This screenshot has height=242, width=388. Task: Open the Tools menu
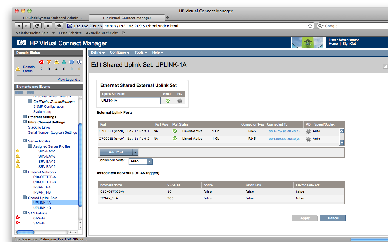point(141,52)
